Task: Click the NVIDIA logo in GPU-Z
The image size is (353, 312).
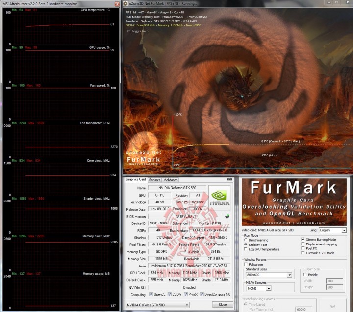Action: click(x=219, y=198)
